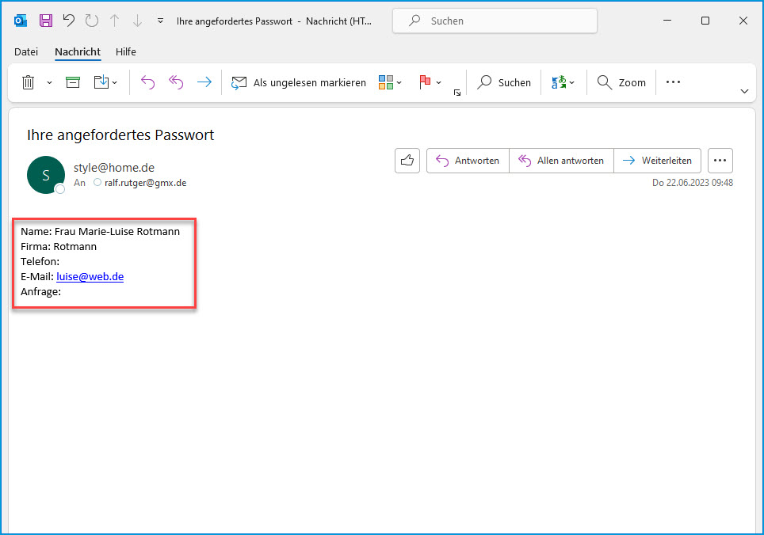The width and height of the screenshot is (764, 535).
Task: Open the Move to folder dropdown
Action: [105, 82]
